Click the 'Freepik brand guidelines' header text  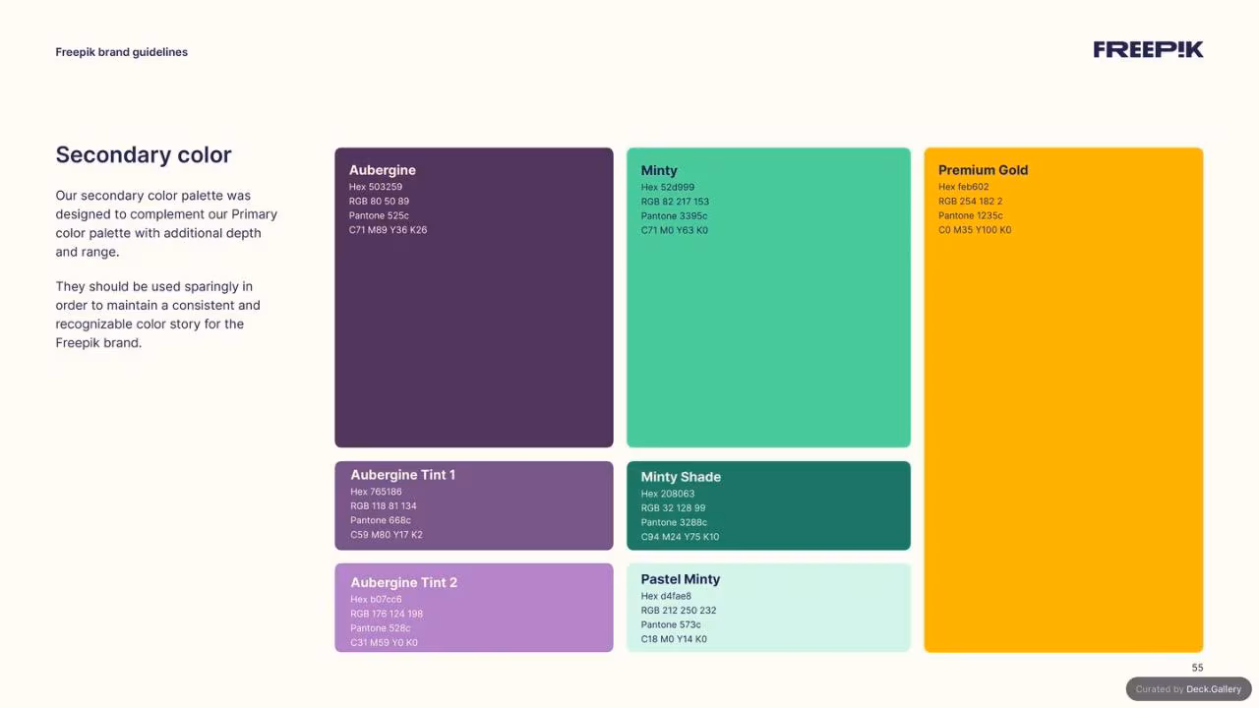tap(121, 52)
